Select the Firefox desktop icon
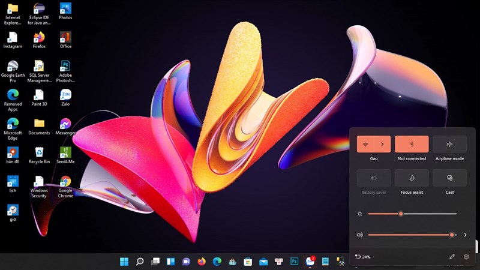Viewport: 480px width, 270px height. point(39,40)
